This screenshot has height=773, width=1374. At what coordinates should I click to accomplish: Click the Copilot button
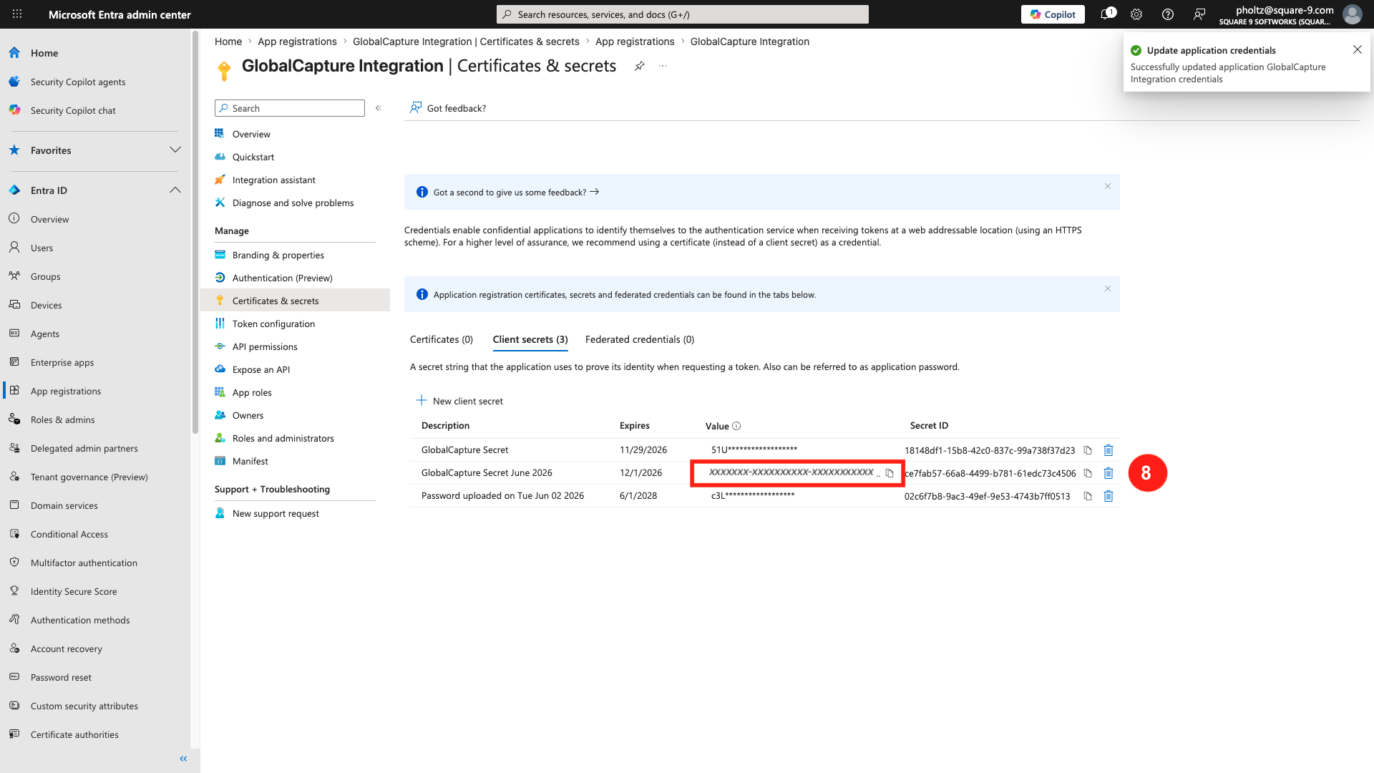tap(1053, 14)
